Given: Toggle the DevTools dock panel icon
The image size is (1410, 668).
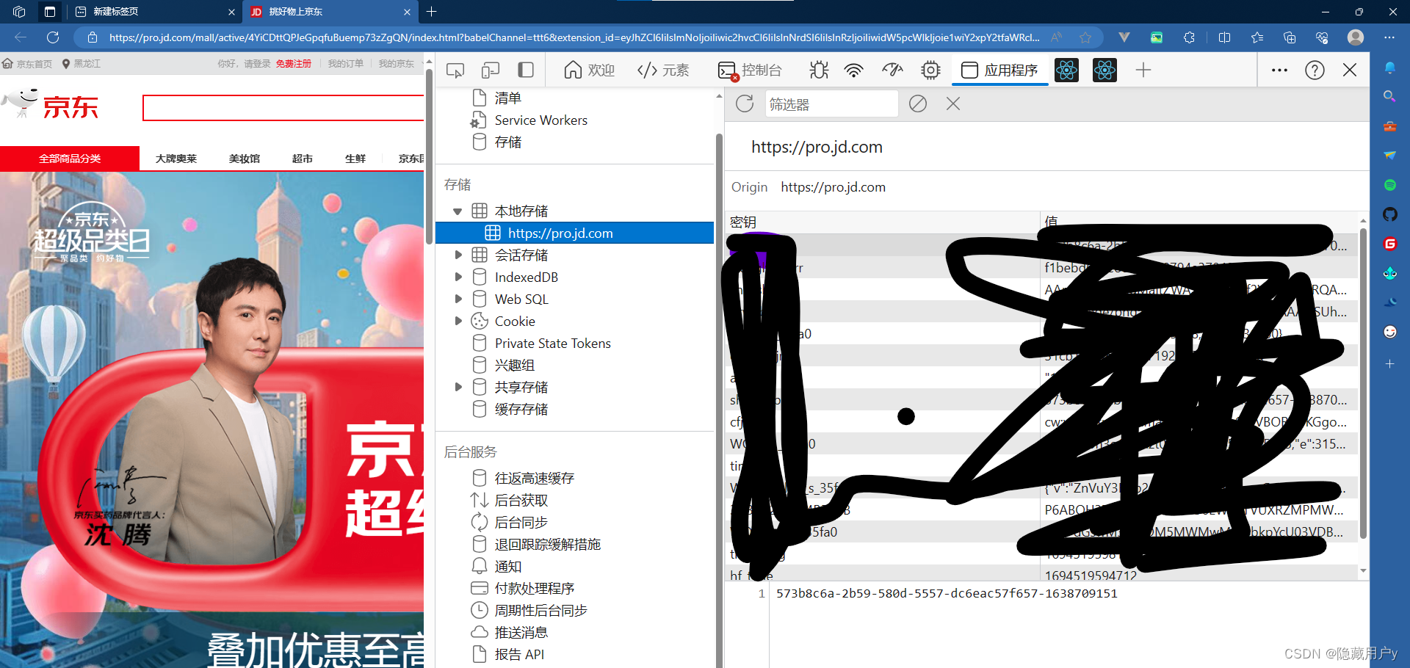Looking at the screenshot, I should click(x=526, y=70).
